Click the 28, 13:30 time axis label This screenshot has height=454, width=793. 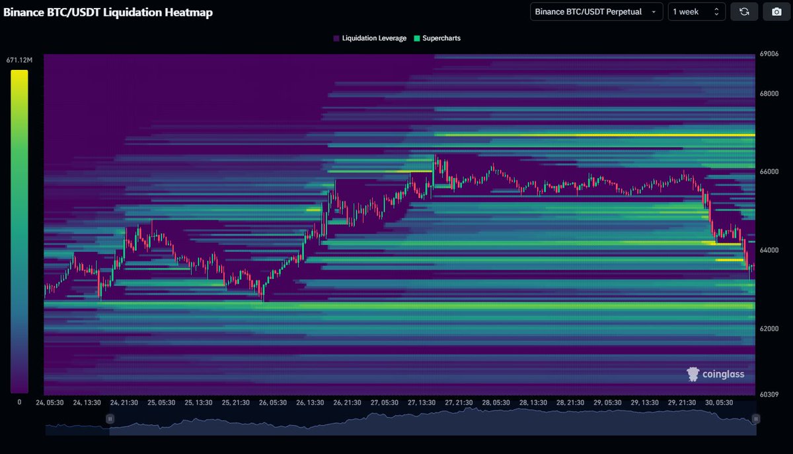532,402
